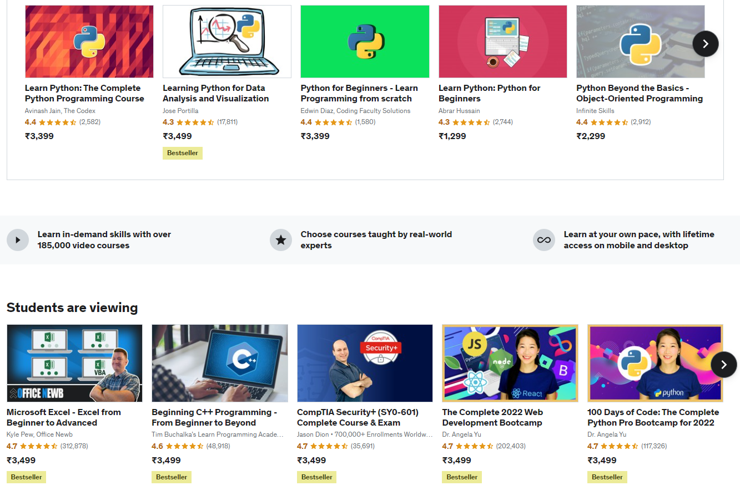Click Bestseller badge under Jose Portilla course

(183, 153)
